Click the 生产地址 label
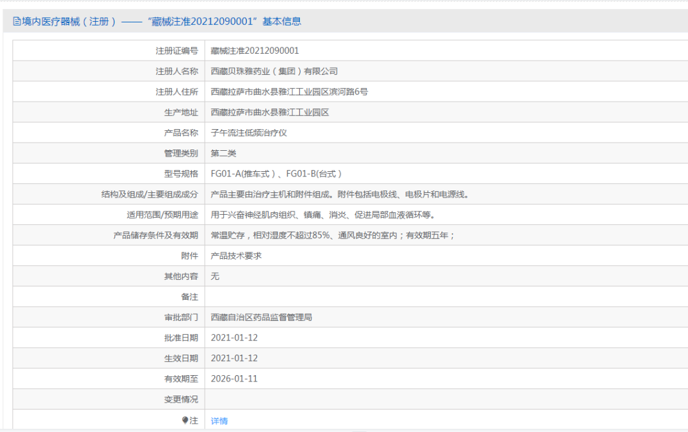 click(x=181, y=112)
